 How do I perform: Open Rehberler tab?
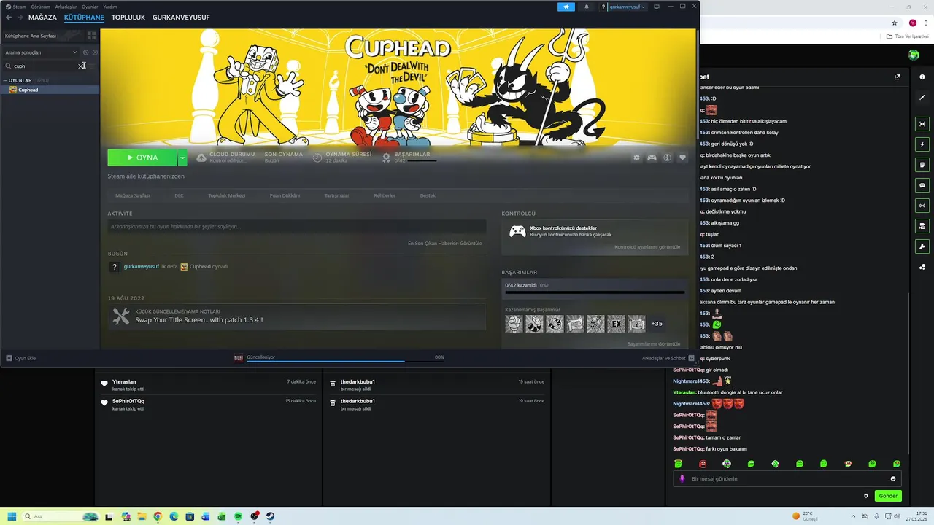click(385, 195)
